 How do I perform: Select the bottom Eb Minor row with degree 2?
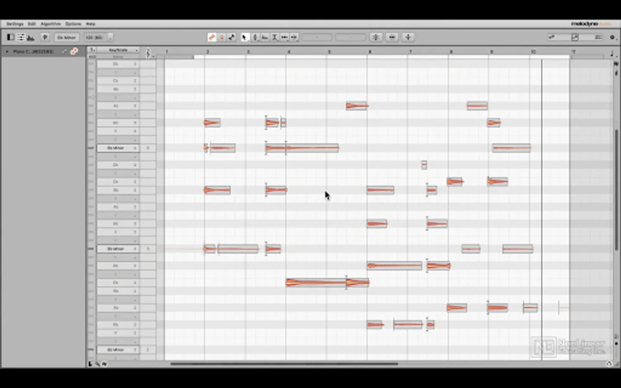[x=118, y=350]
